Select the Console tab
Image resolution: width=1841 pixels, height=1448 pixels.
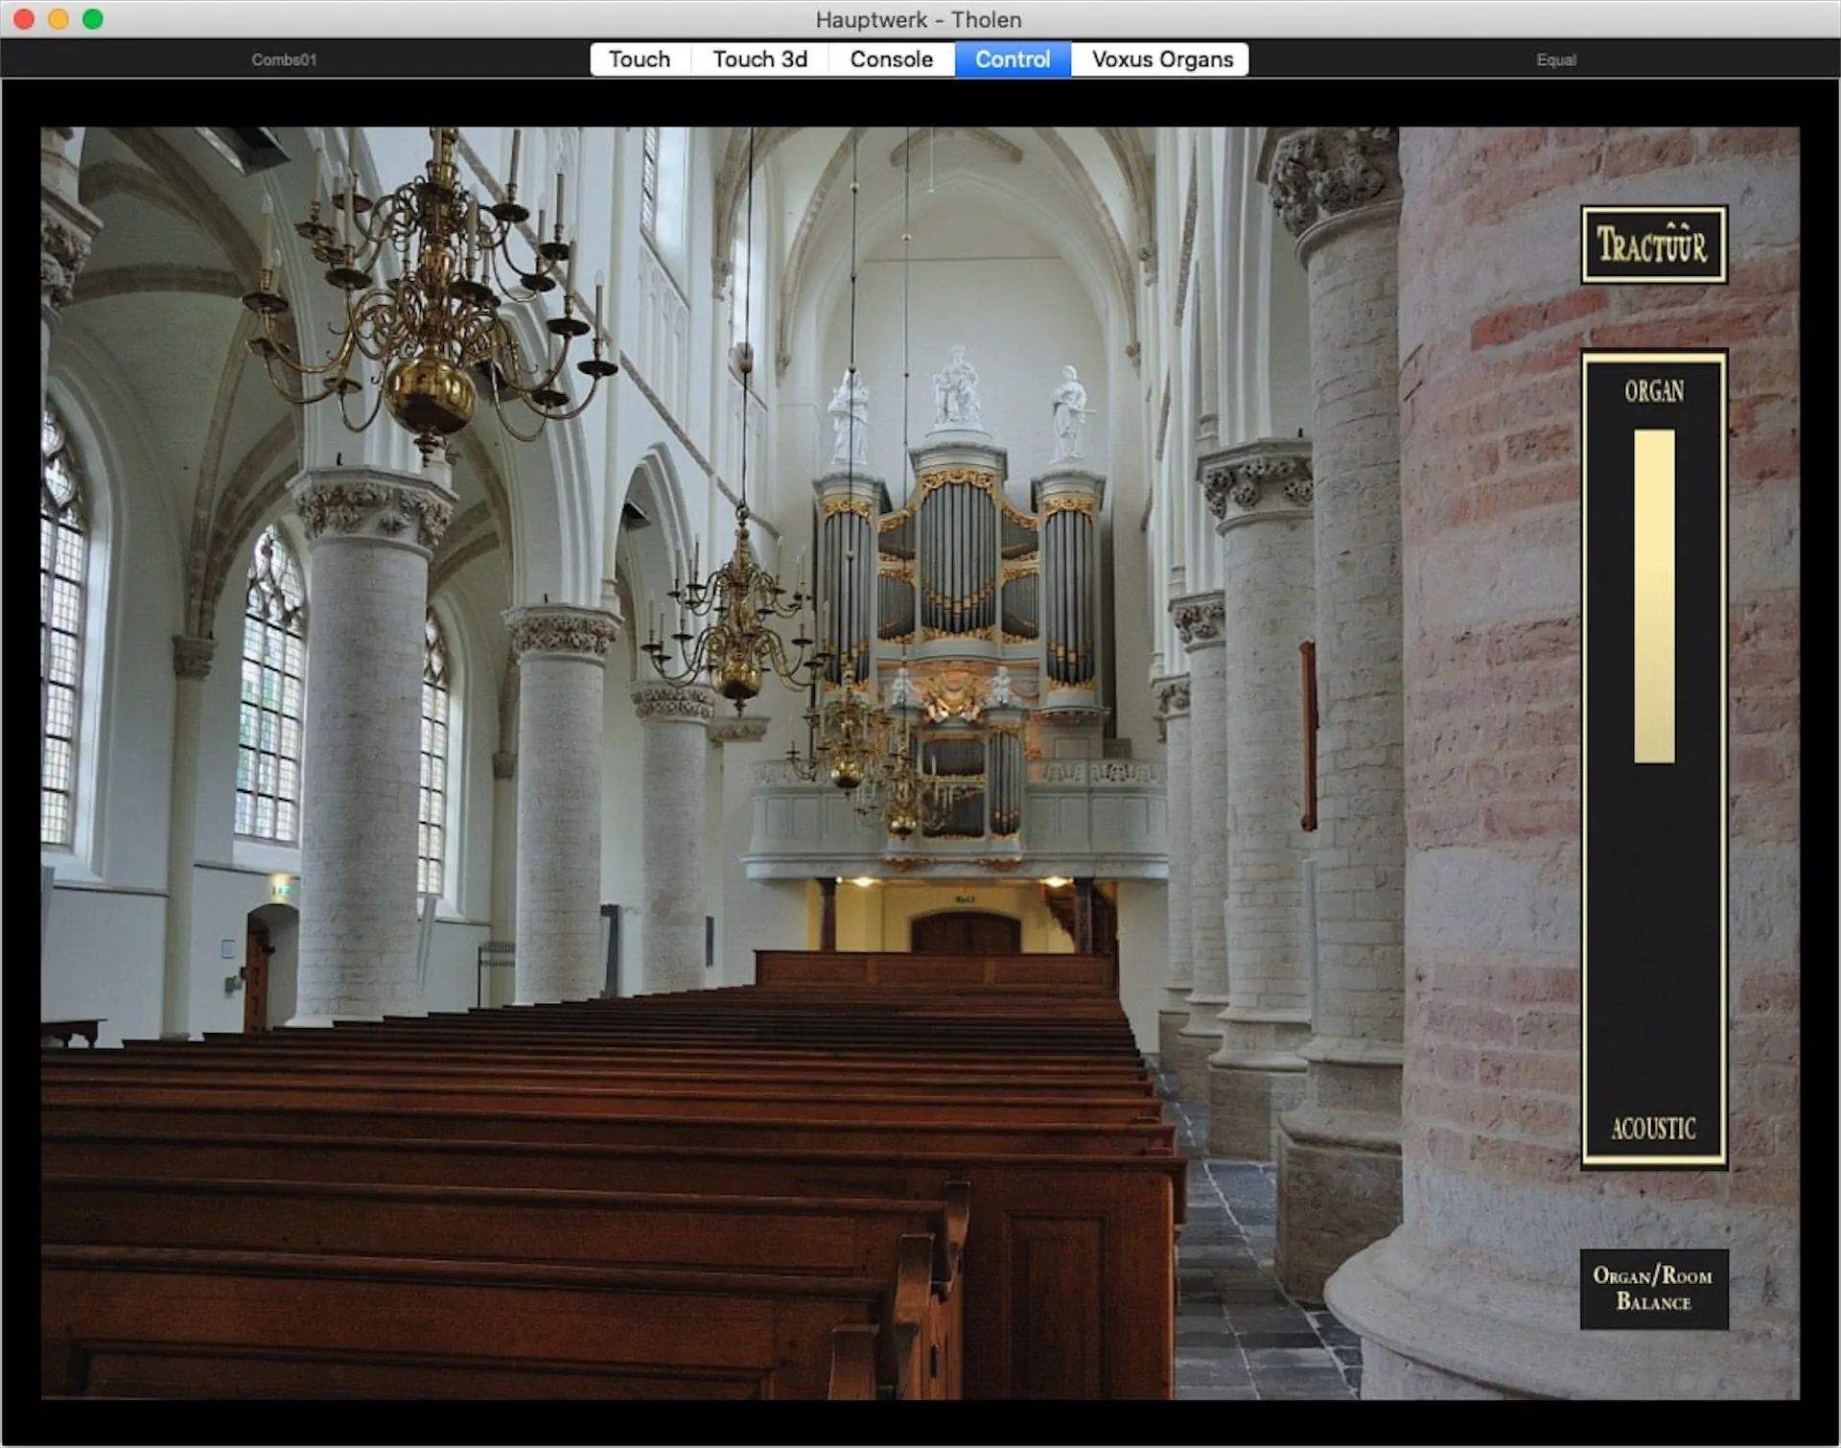[891, 59]
